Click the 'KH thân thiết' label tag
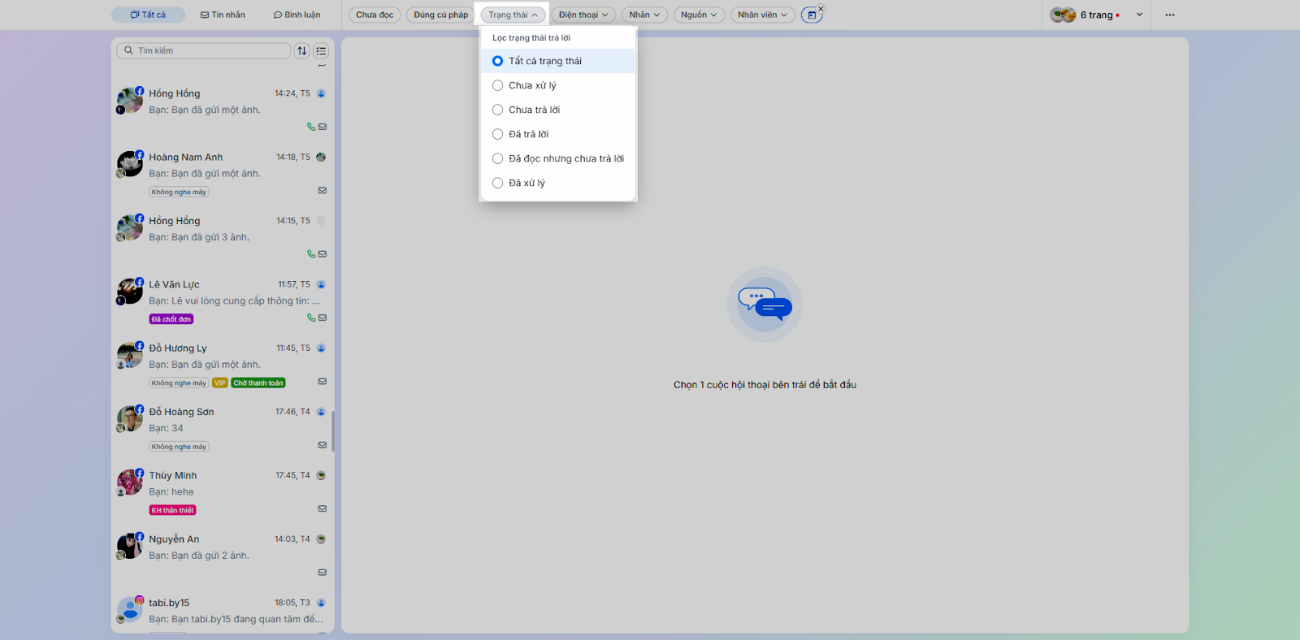 point(173,510)
